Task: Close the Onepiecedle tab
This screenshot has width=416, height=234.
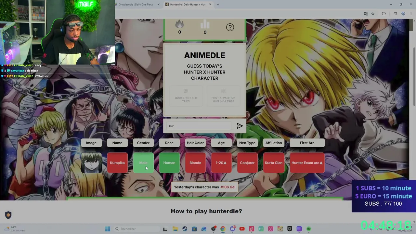Action: tap(159, 5)
